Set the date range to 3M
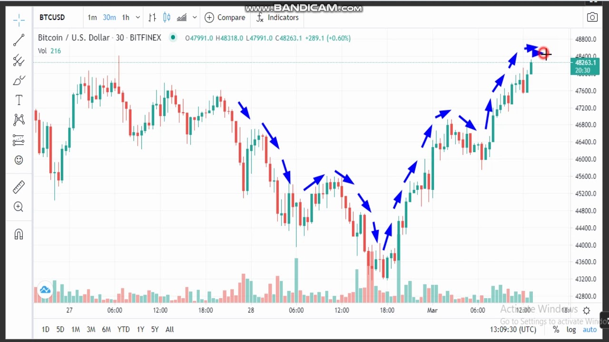 [91, 329]
